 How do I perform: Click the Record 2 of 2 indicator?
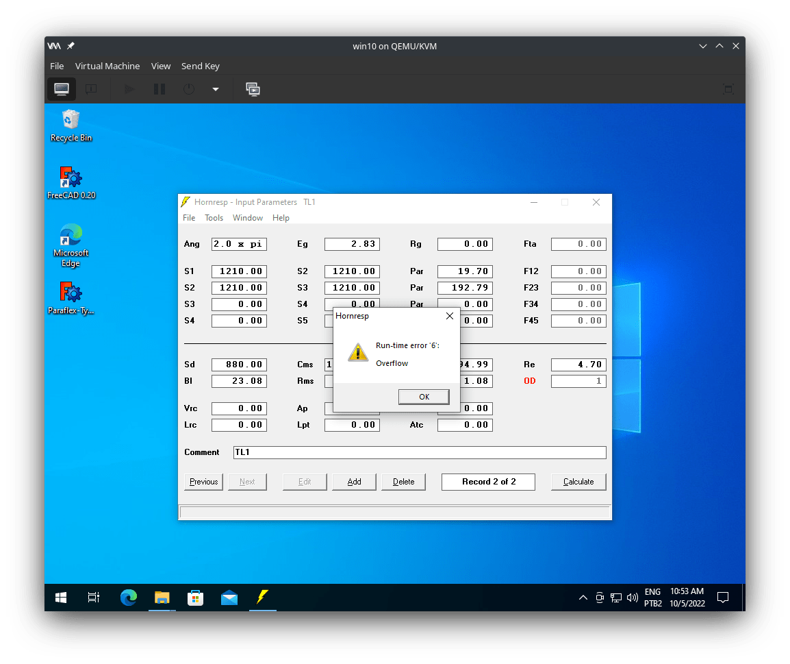(488, 482)
